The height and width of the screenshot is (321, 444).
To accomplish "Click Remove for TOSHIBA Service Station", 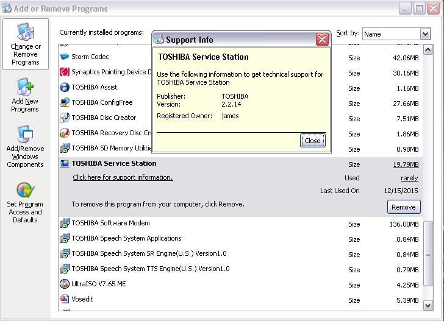I will click(403, 207).
